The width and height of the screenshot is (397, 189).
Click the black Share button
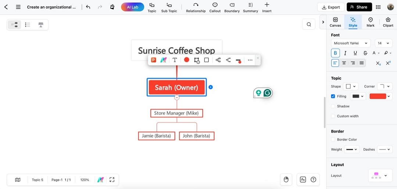tap(359, 7)
